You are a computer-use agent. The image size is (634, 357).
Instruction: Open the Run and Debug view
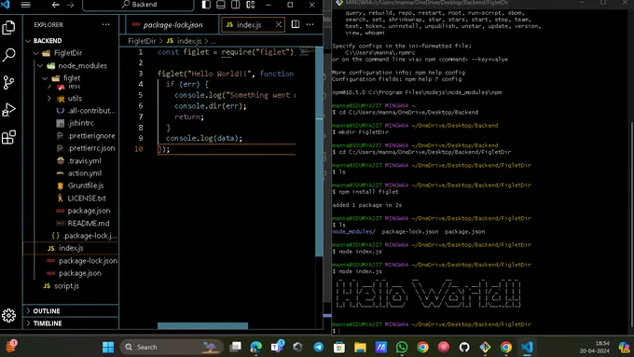(x=9, y=110)
